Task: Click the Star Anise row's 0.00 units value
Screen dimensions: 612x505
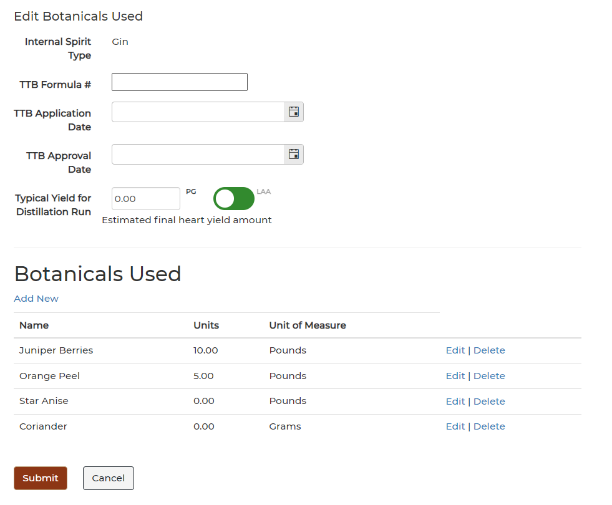Action: coord(204,401)
